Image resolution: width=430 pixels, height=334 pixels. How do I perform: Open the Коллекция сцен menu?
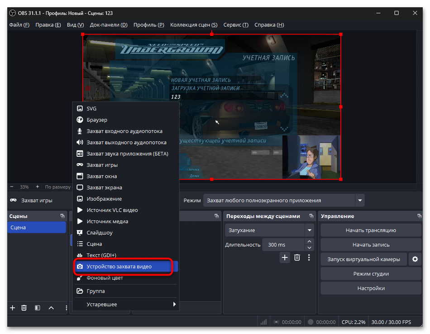coord(194,25)
